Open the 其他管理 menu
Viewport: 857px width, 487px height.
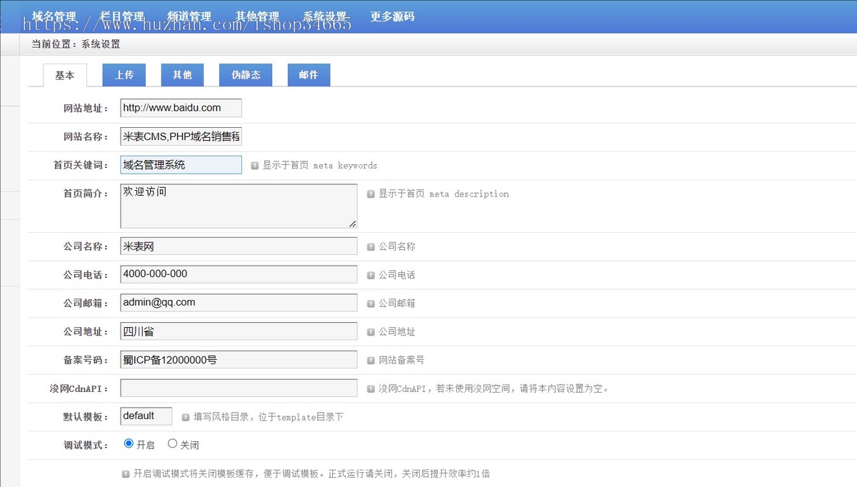(257, 16)
